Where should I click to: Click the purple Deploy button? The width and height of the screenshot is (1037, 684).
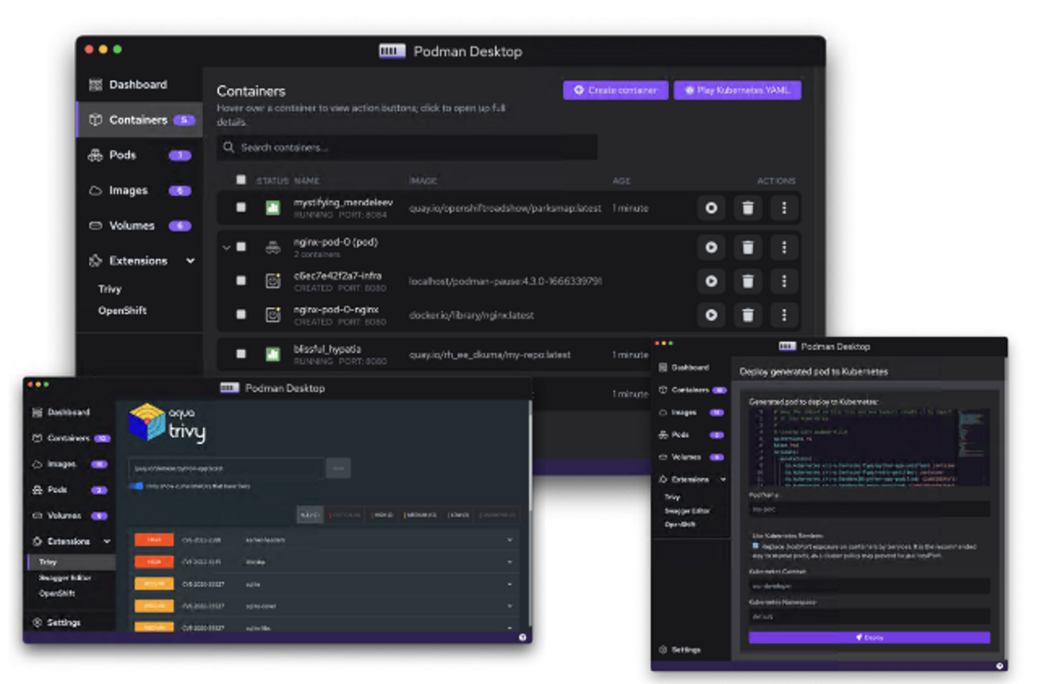pos(869,638)
